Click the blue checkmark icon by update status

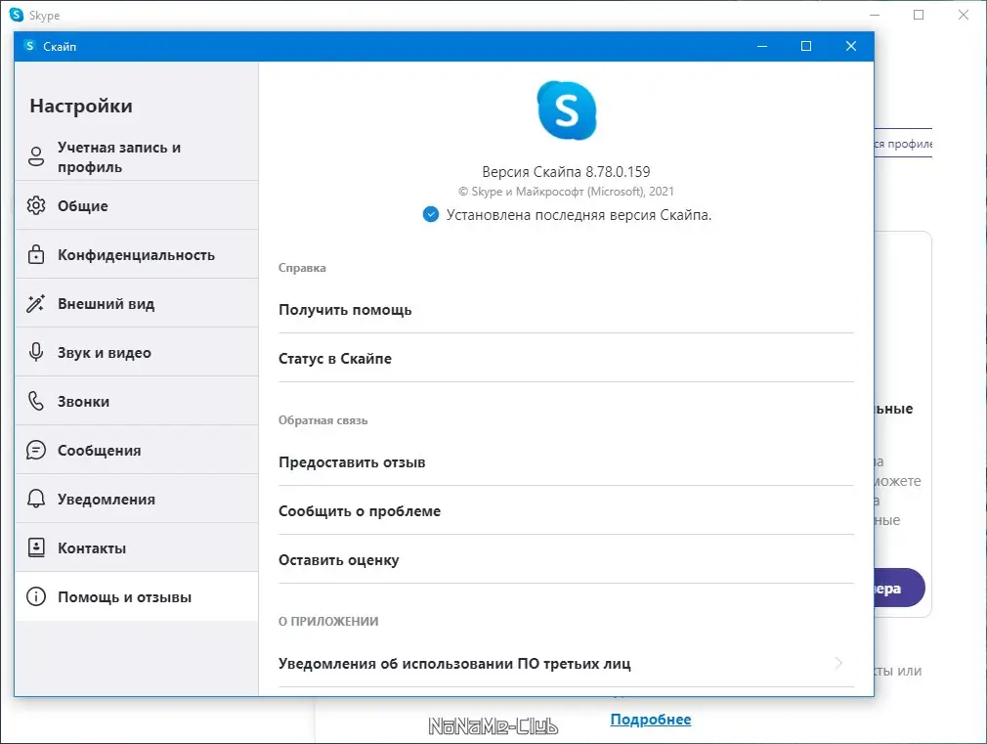[431, 215]
